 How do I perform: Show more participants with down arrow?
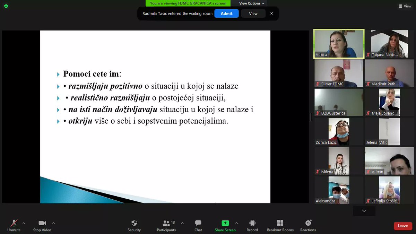point(364,211)
